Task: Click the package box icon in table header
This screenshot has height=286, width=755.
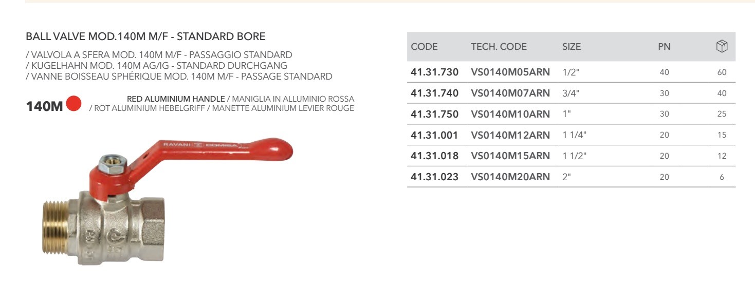Action: pos(722,47)
